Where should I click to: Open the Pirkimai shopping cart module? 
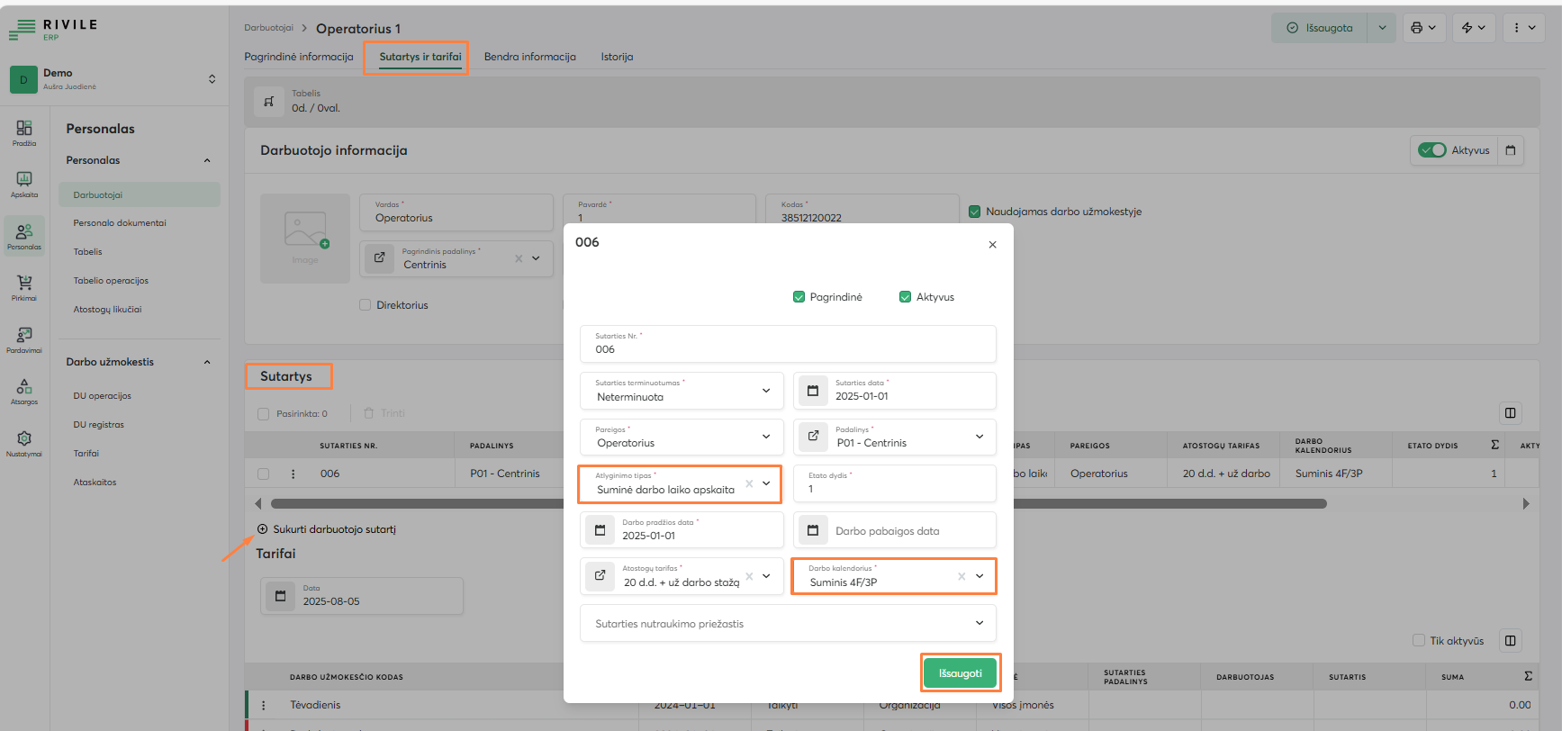point(24,287)
